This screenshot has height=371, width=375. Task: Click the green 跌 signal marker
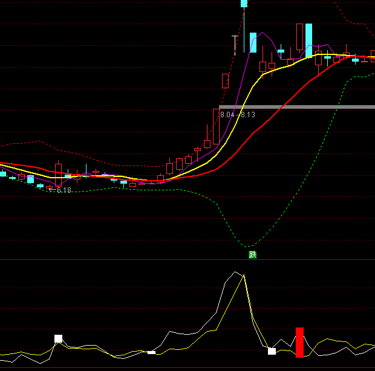[x=253, y=254]
